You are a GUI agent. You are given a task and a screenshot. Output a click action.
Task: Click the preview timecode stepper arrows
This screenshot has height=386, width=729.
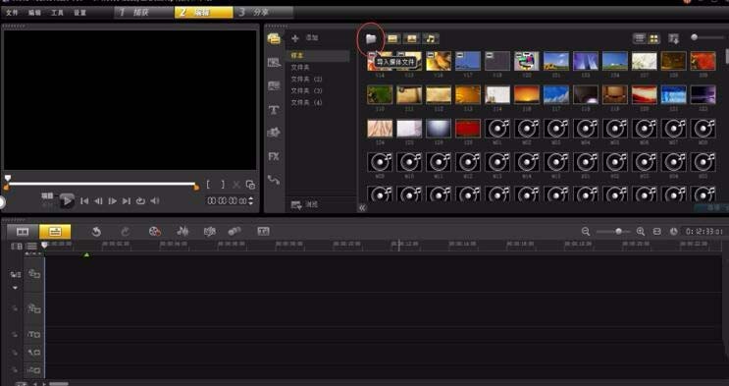tap(251, 201)
